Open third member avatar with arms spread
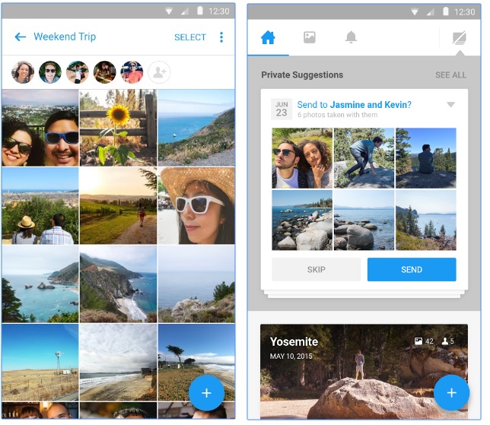Screen dimensions: 490x425 click(x=78, y=72)
